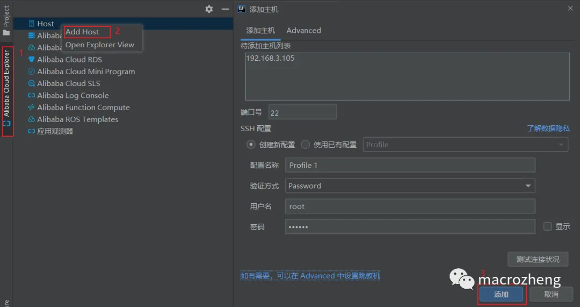Select the 应用观测器 row
This screenshot has width=580, height=307.
(123, 131)
